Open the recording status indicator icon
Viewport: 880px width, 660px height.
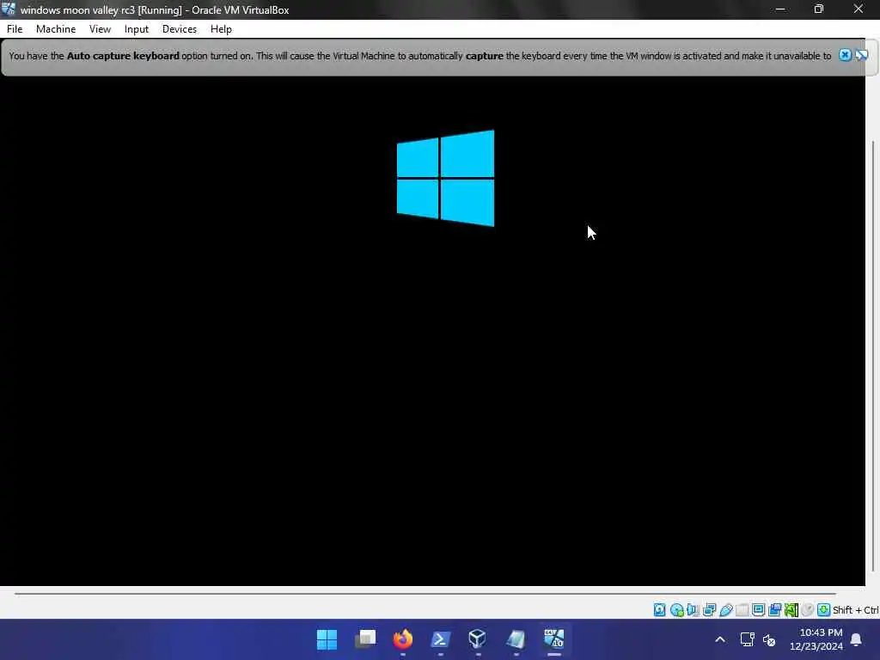point(774,609)
